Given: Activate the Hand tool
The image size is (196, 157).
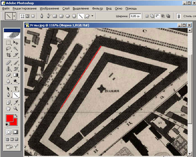Looking at the screenshot, I should pyautogui.click(x=9, y=108).
